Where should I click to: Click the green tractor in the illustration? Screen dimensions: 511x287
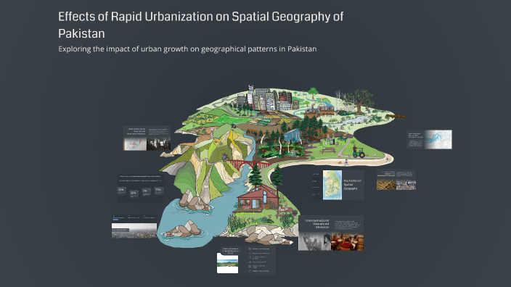tap(358, 152)
